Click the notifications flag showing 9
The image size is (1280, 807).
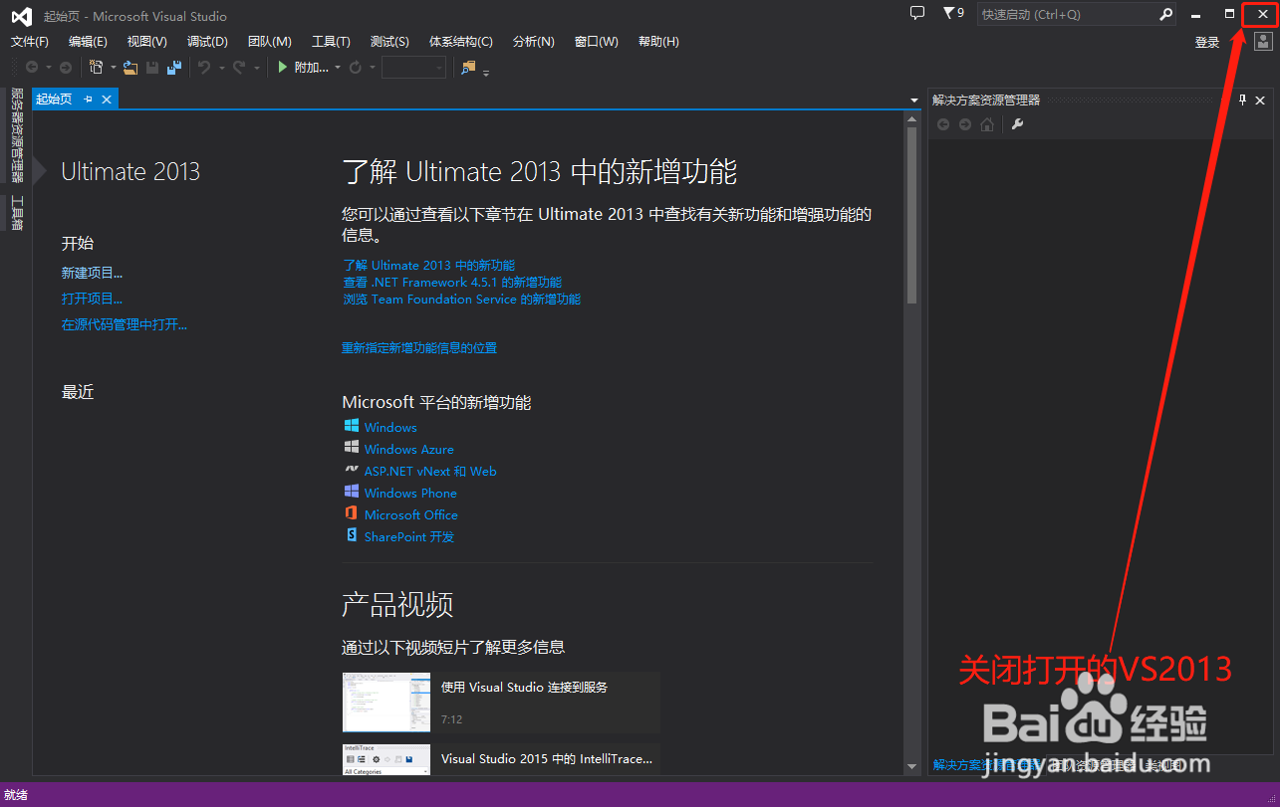[952, 14]
